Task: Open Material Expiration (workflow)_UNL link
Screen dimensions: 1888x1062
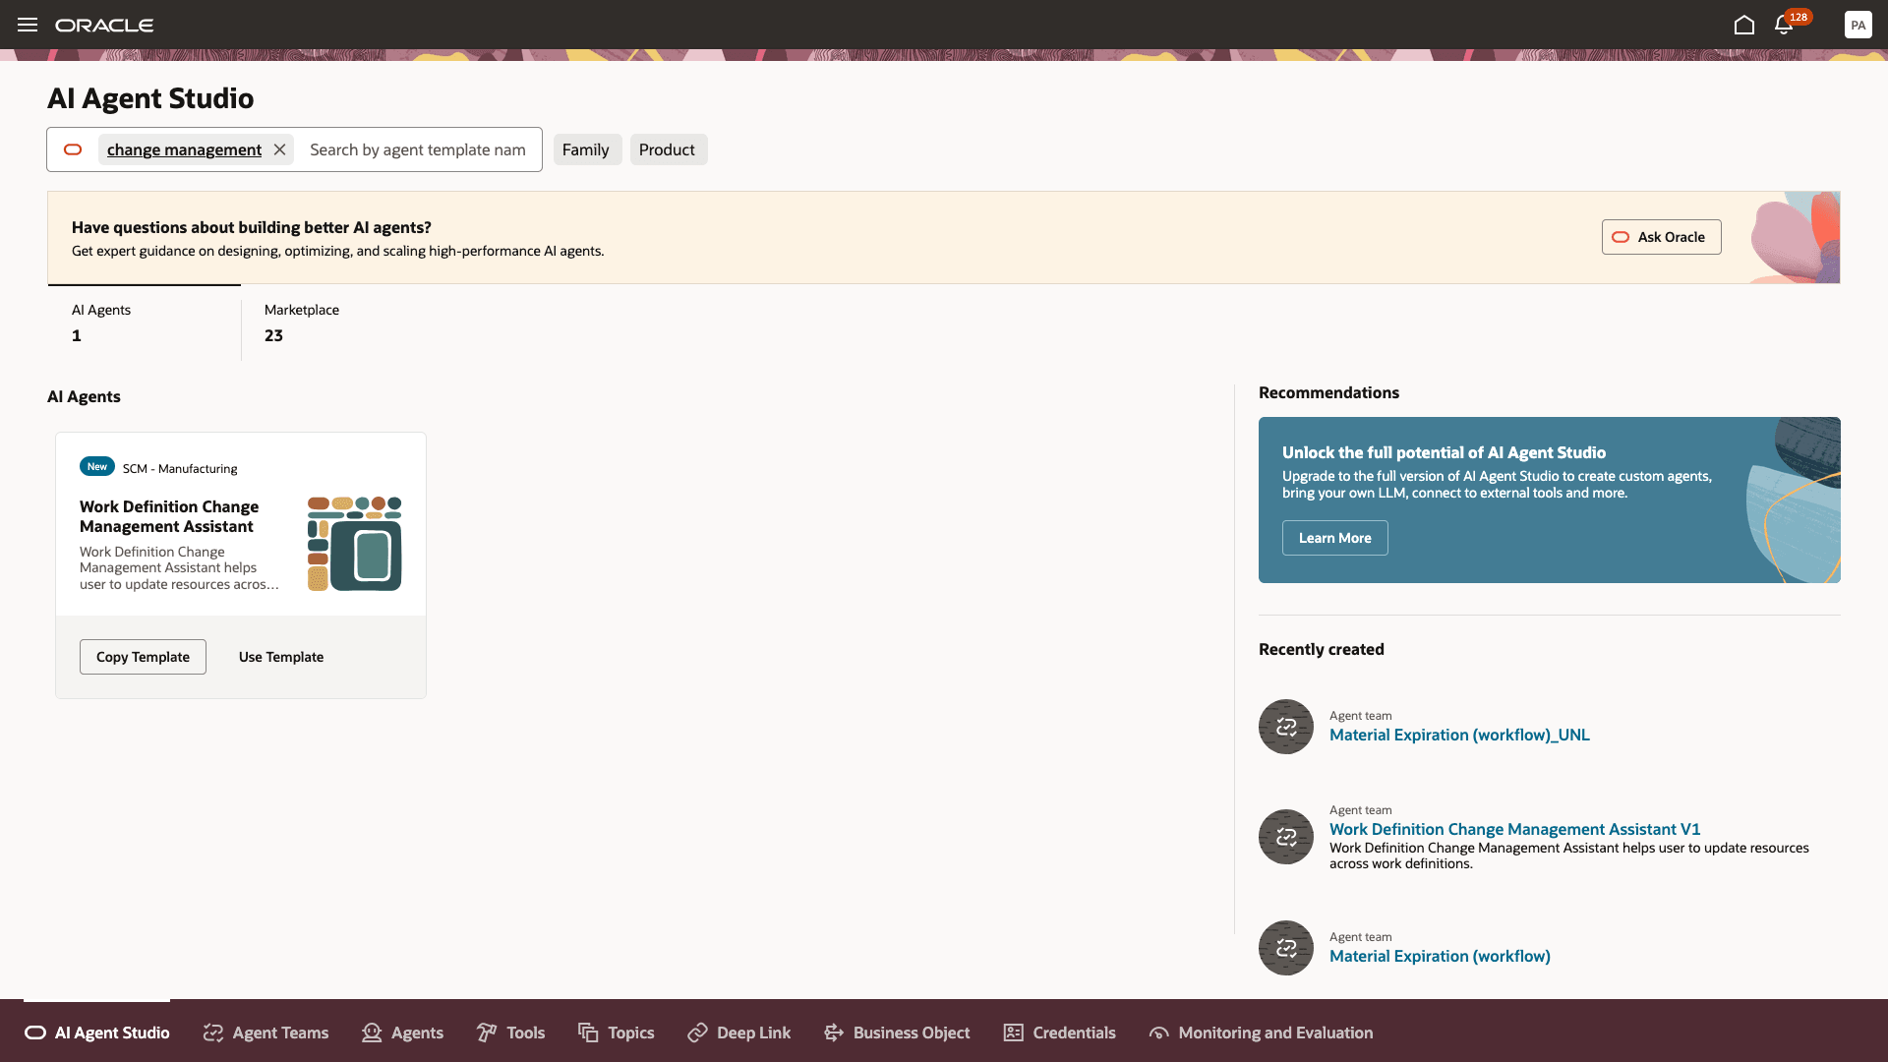Action: click(1459, 735)
